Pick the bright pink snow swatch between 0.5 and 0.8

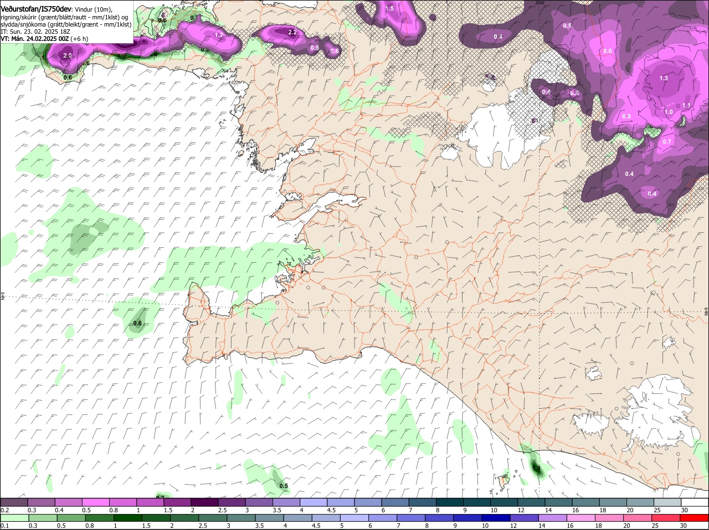click(x=95, y=502)
